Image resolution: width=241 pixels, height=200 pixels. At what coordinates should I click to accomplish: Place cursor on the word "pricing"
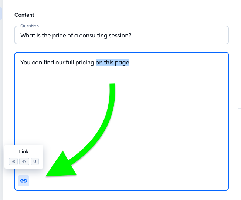click(85, 62)
